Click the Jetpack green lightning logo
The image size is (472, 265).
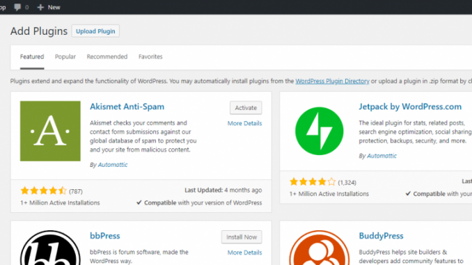point(319,131)
